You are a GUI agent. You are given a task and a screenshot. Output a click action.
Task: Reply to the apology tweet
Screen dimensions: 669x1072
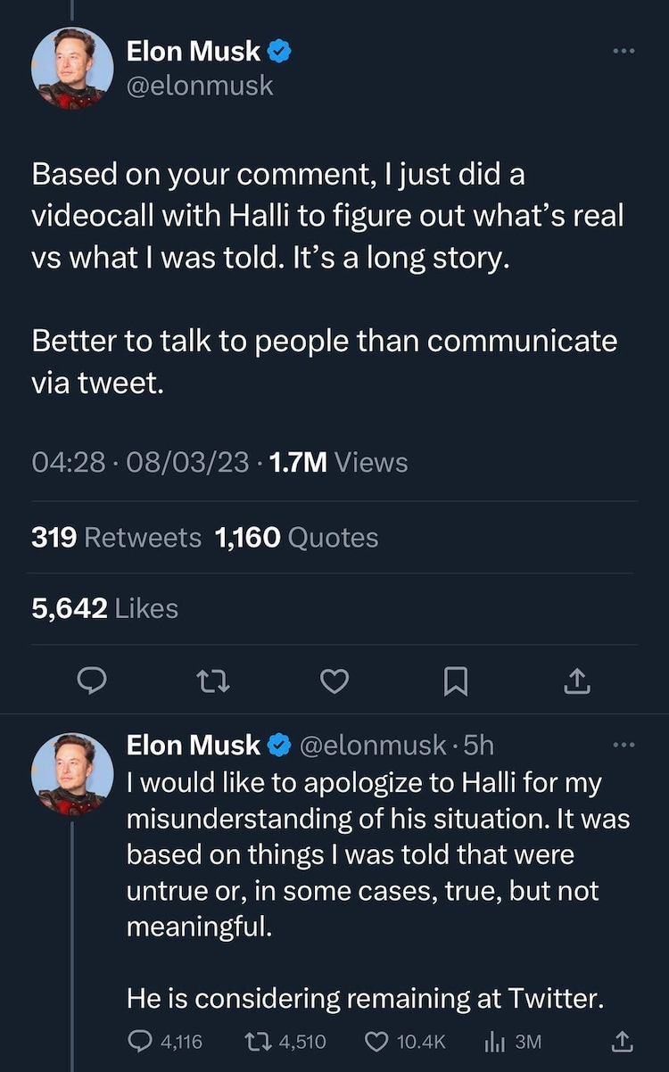click(143, 1041)
